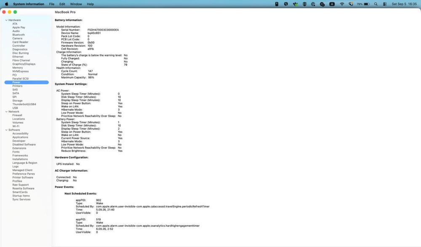Select SATA in the sidebar
The image size is (421, 247).
tap(16, 93)
